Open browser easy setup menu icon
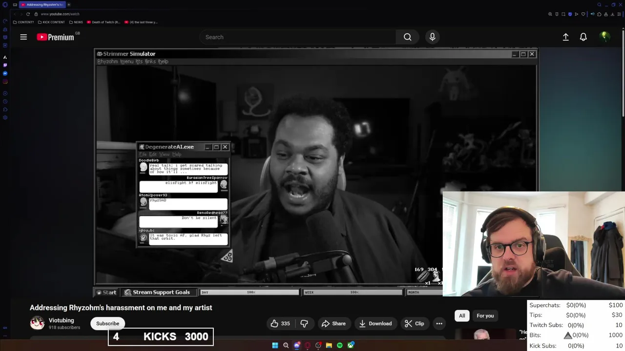 [619, 14]
